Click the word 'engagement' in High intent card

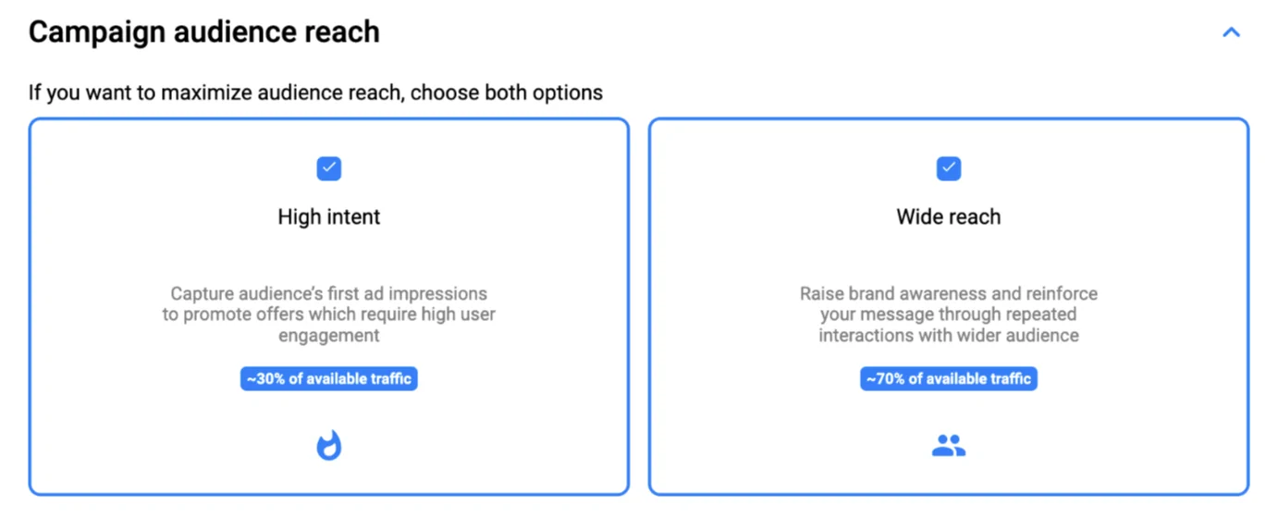coord(329,336)
